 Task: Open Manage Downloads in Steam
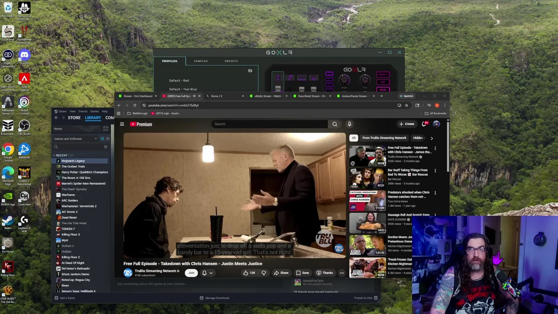[x=214, y=298]
